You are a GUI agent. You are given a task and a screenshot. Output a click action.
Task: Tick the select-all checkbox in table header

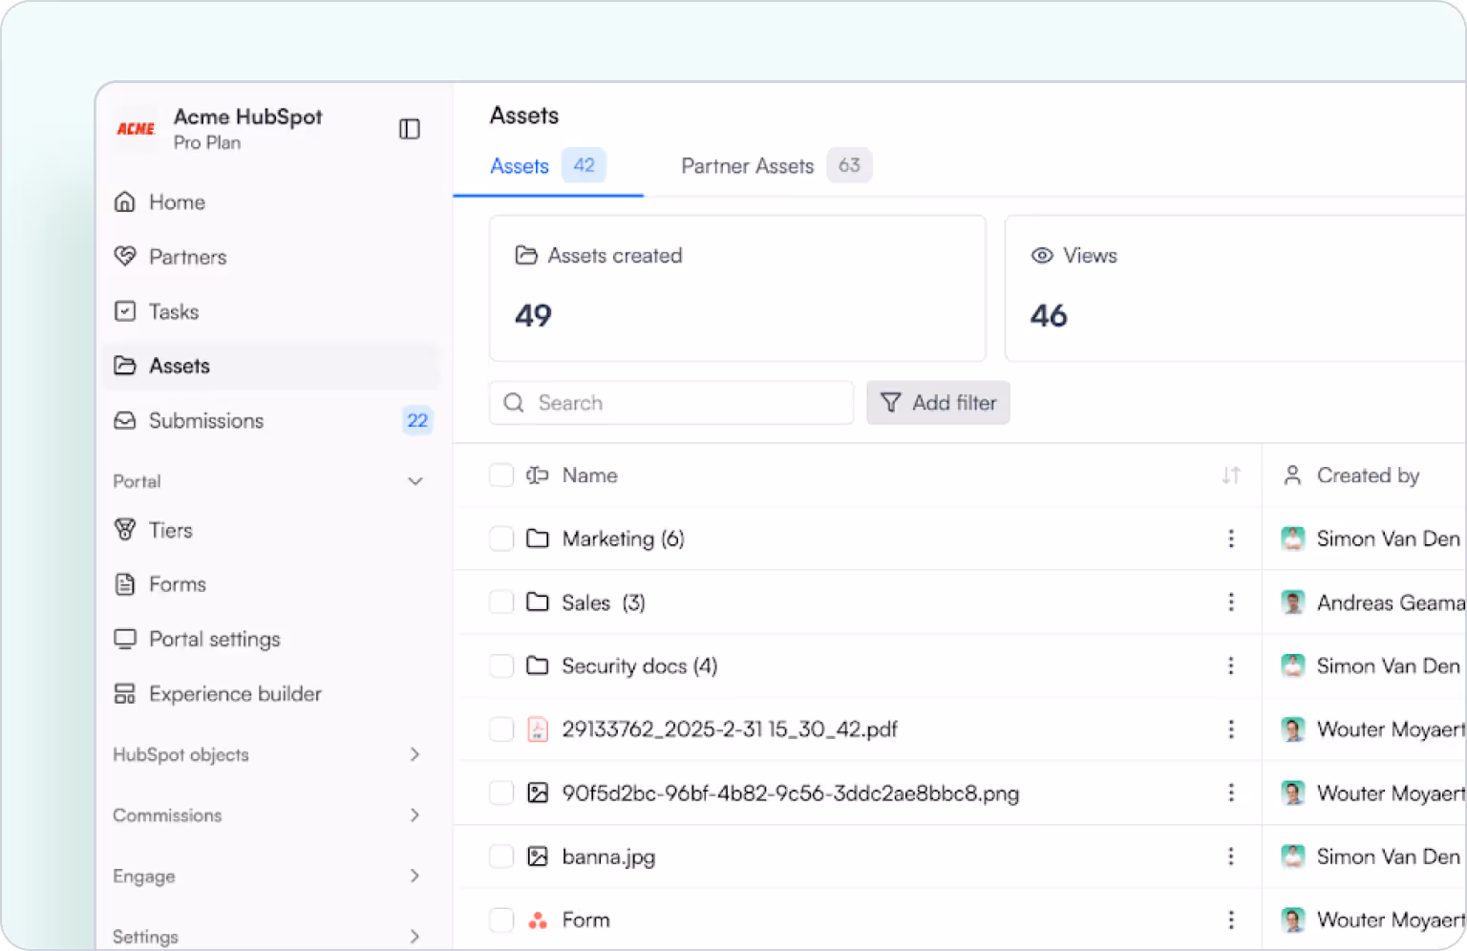coord(501,475)
